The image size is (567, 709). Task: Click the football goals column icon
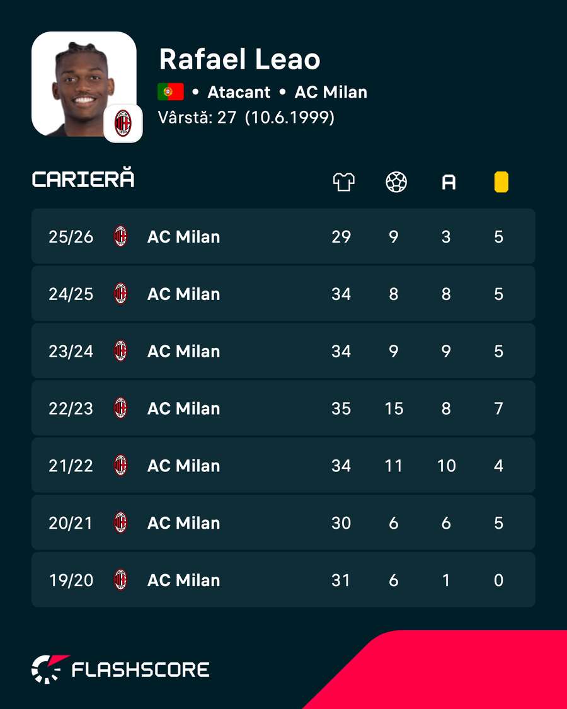(x=396, y=182)
